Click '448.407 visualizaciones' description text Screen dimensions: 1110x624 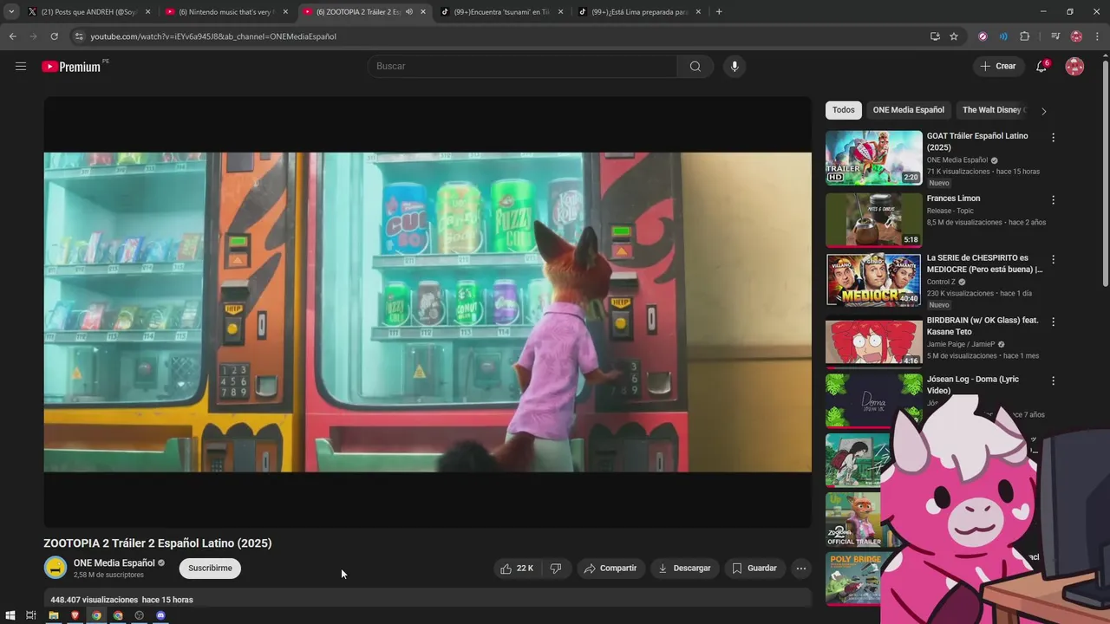pyautogui.click(x=95, y=600)
